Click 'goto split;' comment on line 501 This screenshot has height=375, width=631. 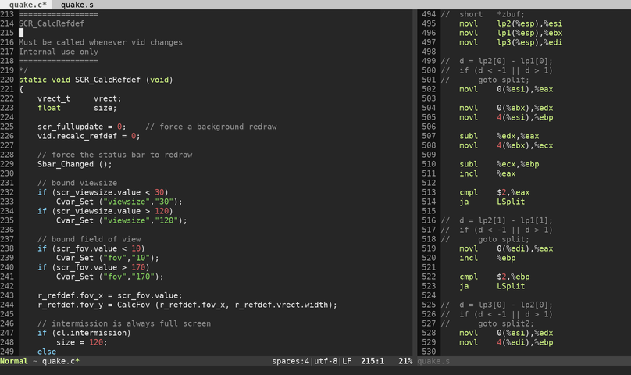pos(504,80)
